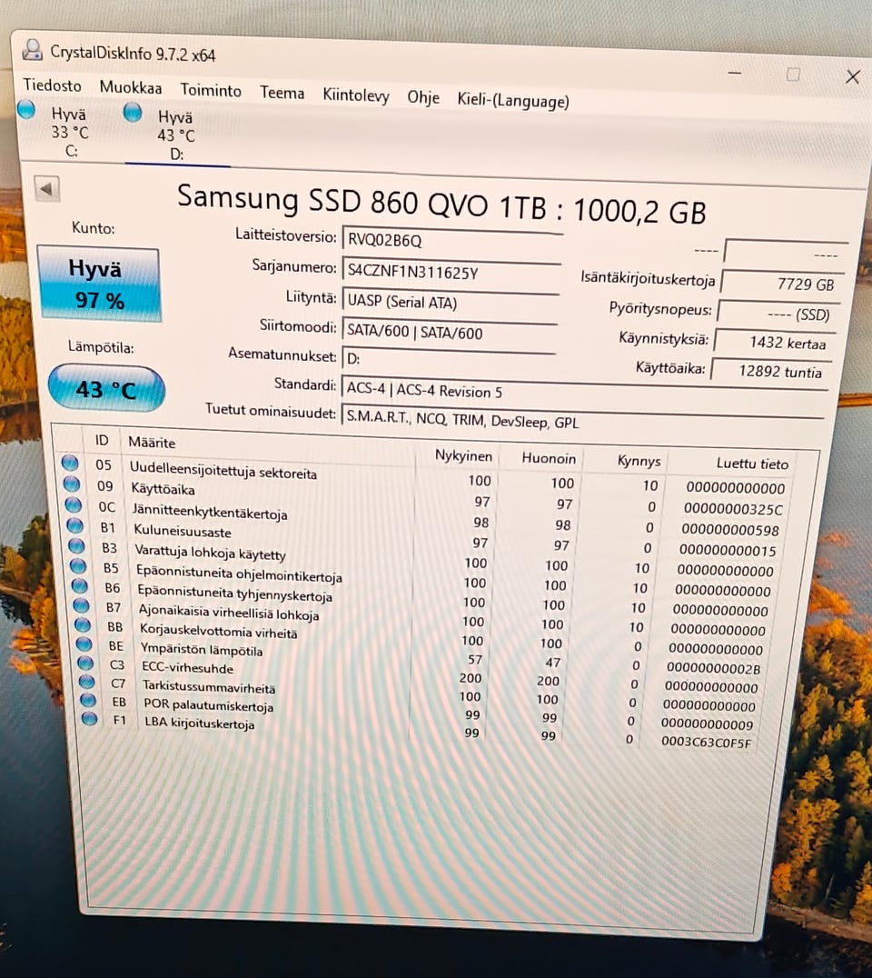Open the Kiintolevy menu
The width and height of the screenshot is (872, 978).
[x=356, y=95]
